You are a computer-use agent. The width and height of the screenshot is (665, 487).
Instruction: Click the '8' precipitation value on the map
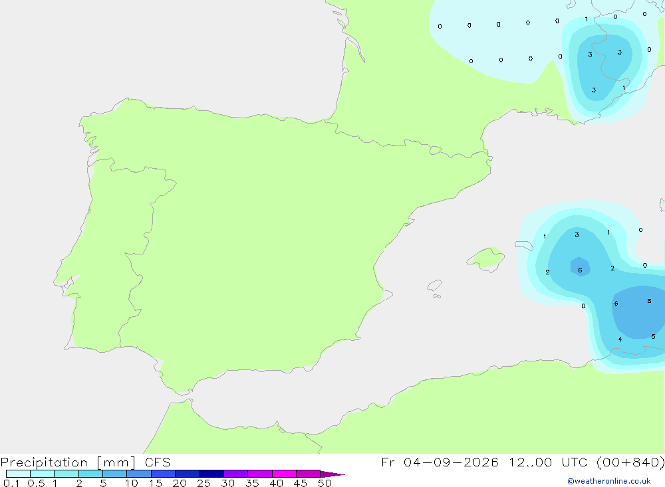pos(649,301)
